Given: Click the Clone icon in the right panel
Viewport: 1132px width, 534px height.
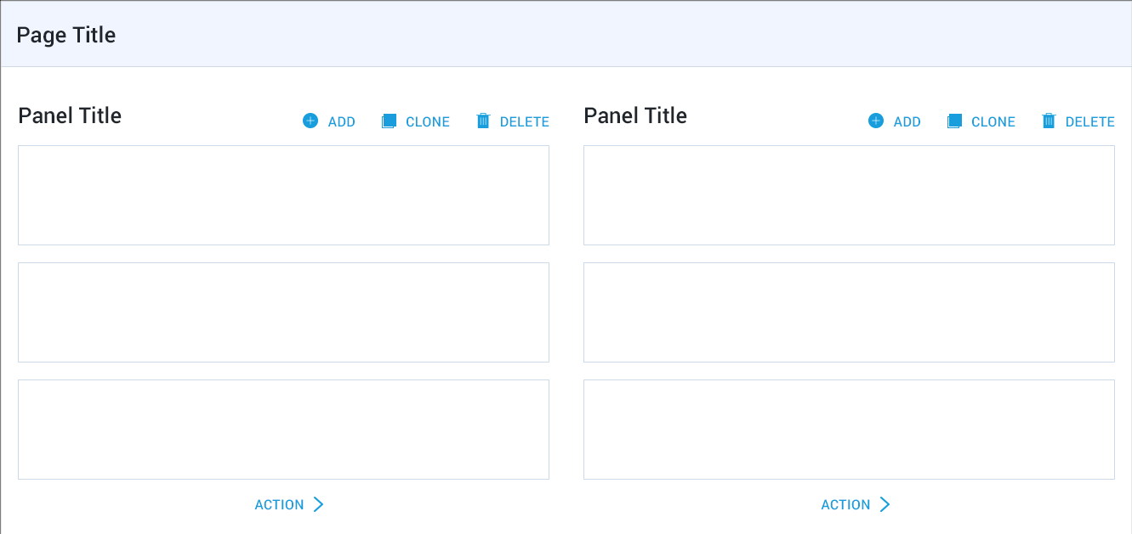Looking at the screenshot, I should [954, 121].
